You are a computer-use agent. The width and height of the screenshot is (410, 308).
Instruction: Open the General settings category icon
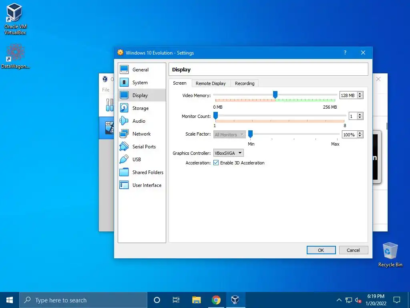[x=124, y=69]
